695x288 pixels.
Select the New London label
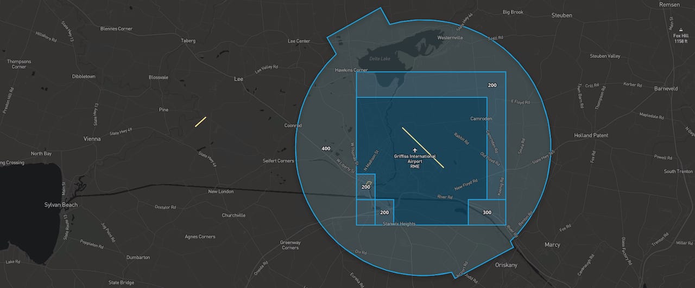[221, 192]
